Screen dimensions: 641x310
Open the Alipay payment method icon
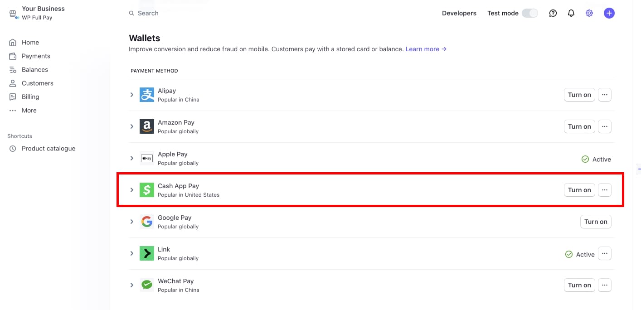(146, 95)
